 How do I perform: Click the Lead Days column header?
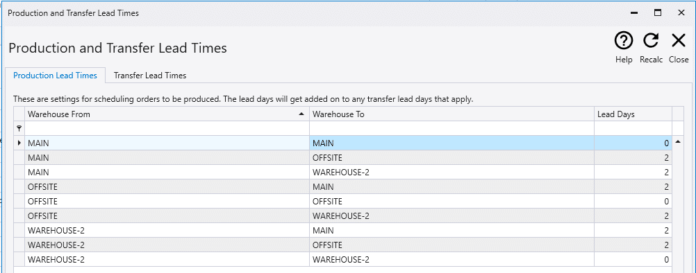[x=633, y=114]
